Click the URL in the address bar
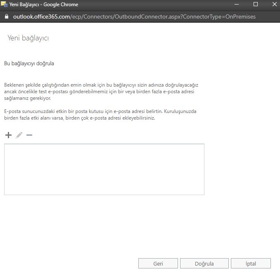280x273 pixels. 134,16
